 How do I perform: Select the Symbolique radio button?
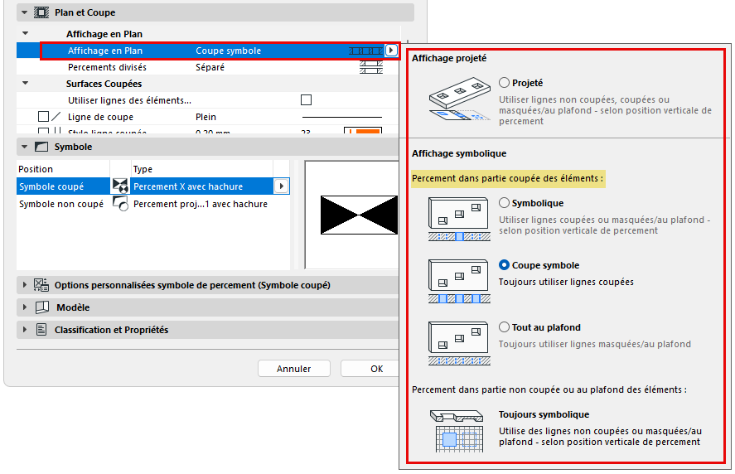point(504,202)
